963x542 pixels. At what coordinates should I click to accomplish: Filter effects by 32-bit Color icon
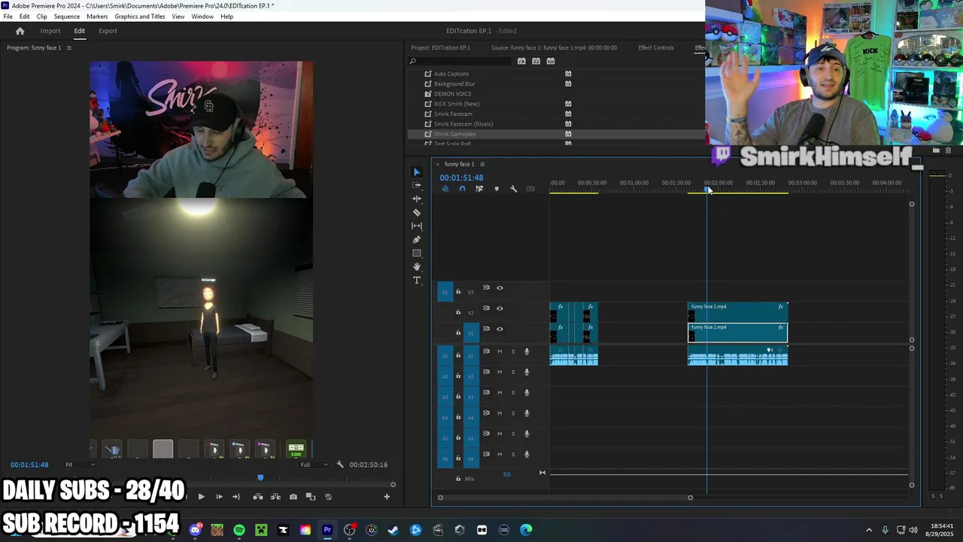pos(536,61)
